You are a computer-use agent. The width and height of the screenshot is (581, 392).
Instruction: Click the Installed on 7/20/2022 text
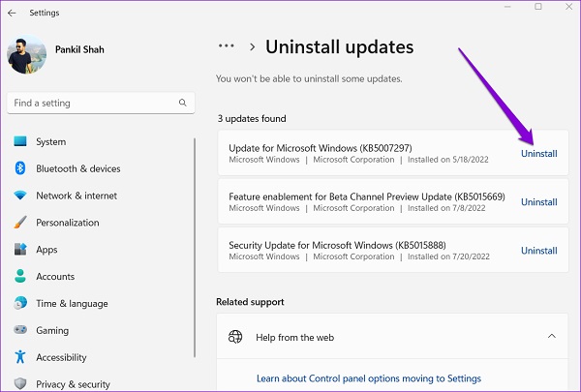[x=448, y=256]
